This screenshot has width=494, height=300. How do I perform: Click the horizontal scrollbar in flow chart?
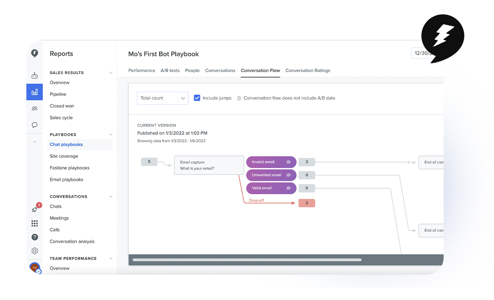pos(247,260)
